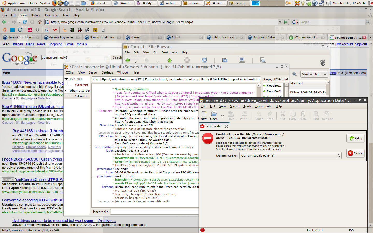The height and width of the screenshot is (233, 373).
Task: Click the Redo icon in gedit toolbar
Action: tap(270, 114)
